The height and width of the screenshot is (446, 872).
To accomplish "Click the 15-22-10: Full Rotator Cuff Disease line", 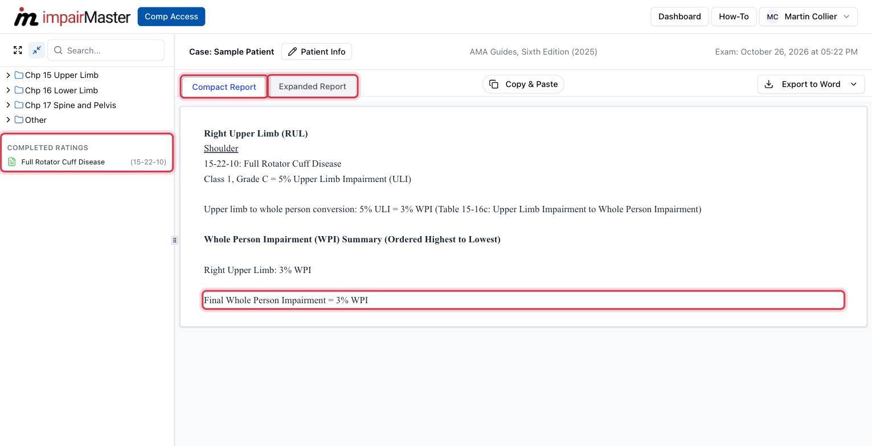I will tap(272, 164).
